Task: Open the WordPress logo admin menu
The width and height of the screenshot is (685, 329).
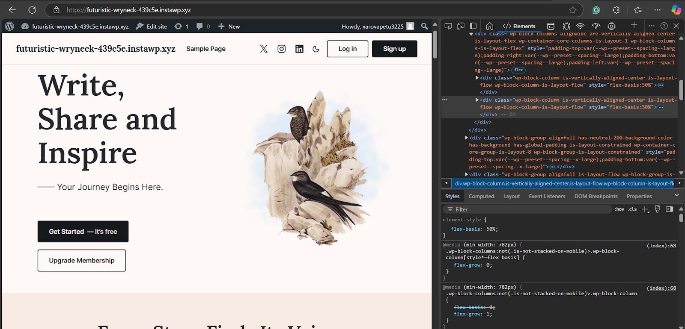Action: coord(9,26)
